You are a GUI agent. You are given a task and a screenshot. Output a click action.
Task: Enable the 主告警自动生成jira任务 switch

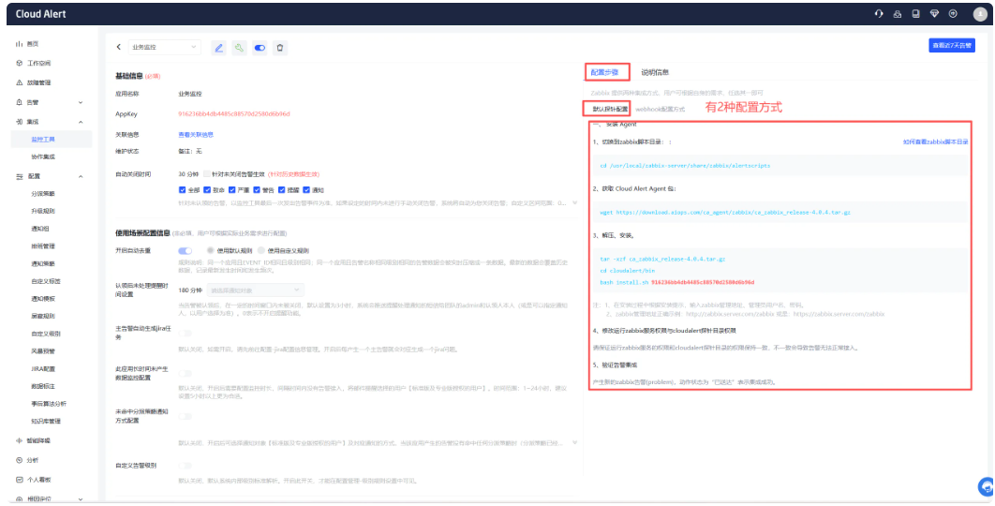(x=185, y=333)
